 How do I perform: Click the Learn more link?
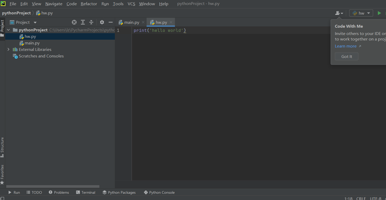[346, 46]
